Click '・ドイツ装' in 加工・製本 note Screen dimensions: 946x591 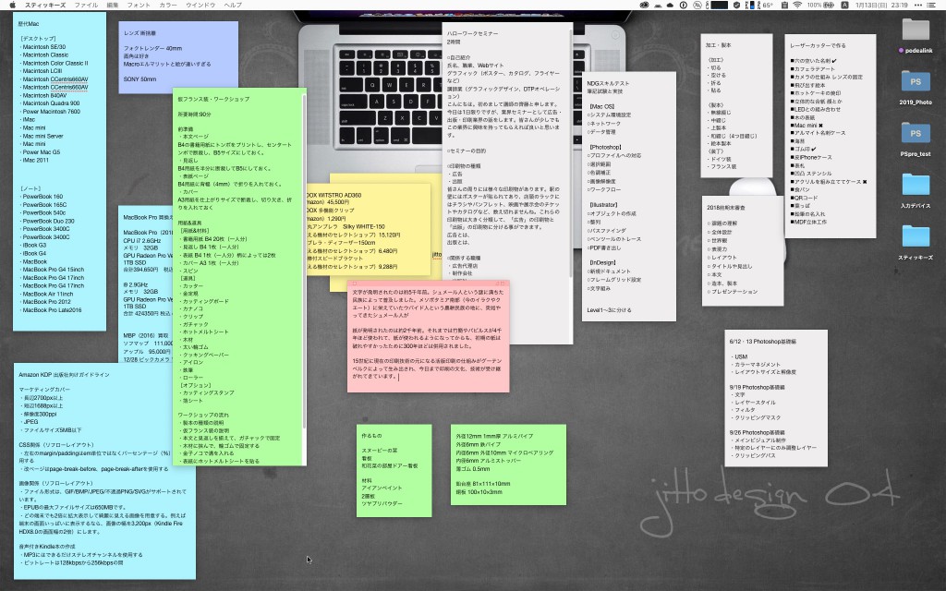pos(719,160)
